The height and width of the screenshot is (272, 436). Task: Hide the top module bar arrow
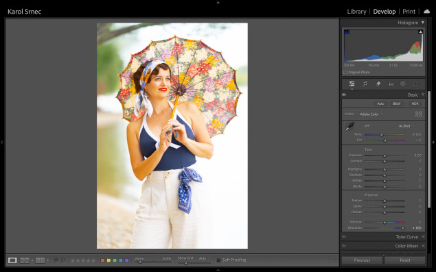[x=218, y=2]
